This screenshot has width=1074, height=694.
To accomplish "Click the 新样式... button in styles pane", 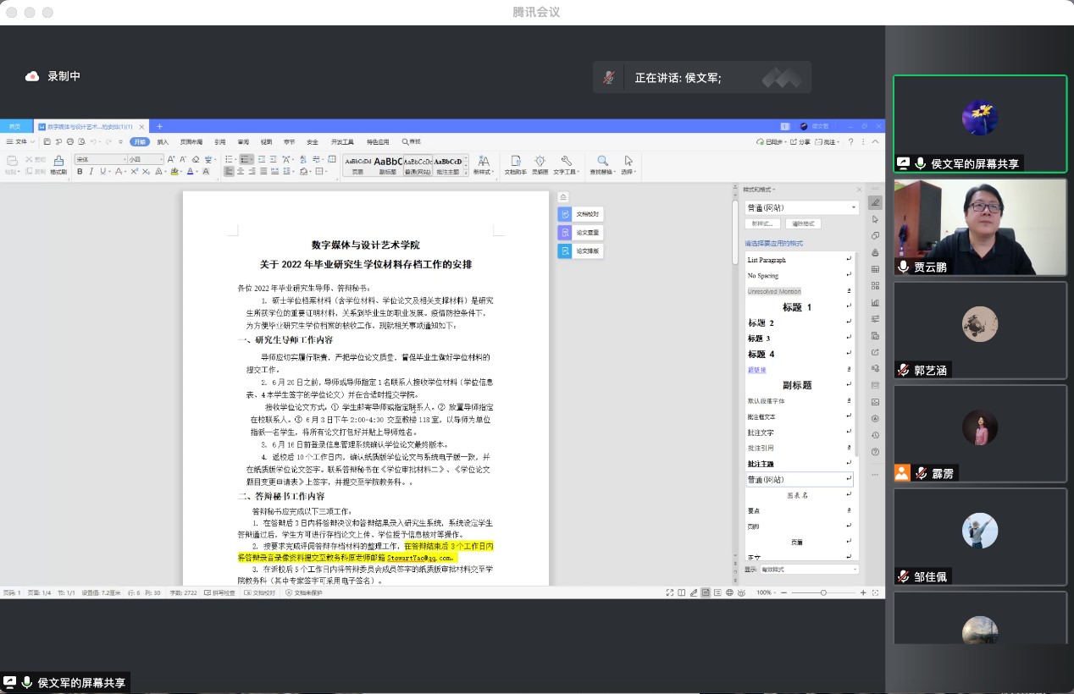I will pos(762,224).
